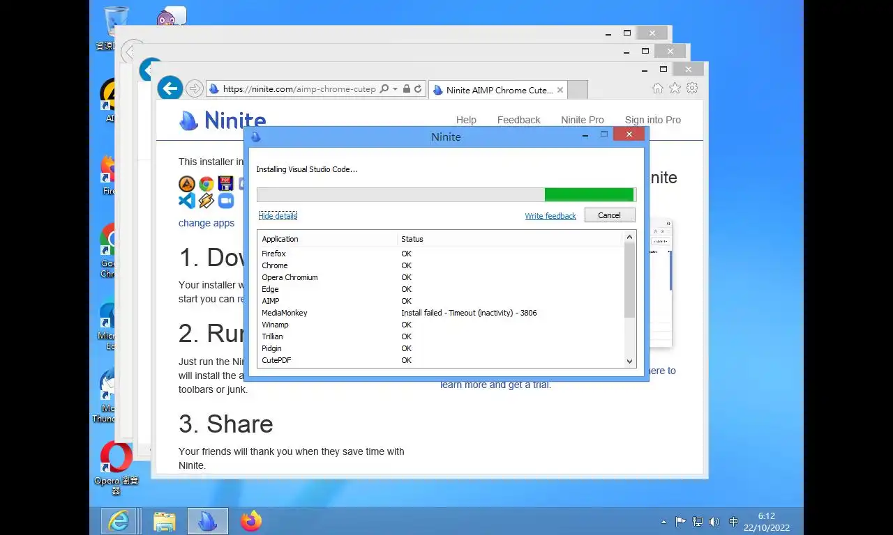Open browser Home icon
This screenshot has height=535, width=893.
tap(657, 88)
